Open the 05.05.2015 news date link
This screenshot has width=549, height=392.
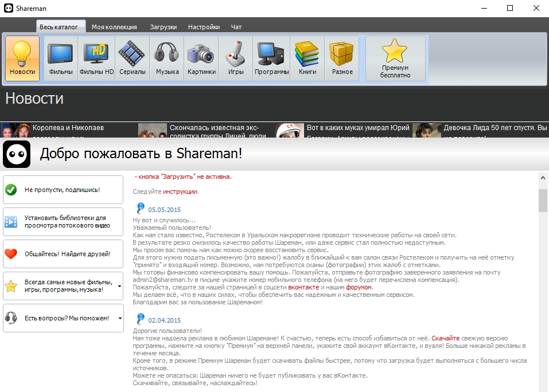164,210
